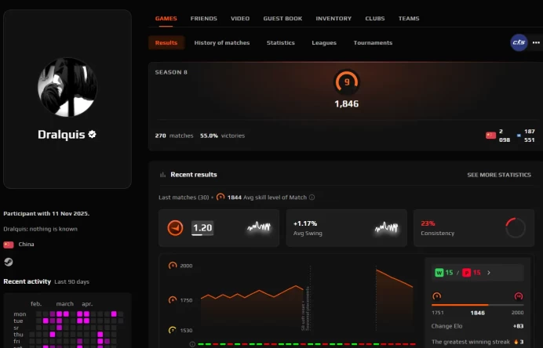Click the level 9 skill badge
This screenshot has width=543, height=348.
(x=347, y=82)
